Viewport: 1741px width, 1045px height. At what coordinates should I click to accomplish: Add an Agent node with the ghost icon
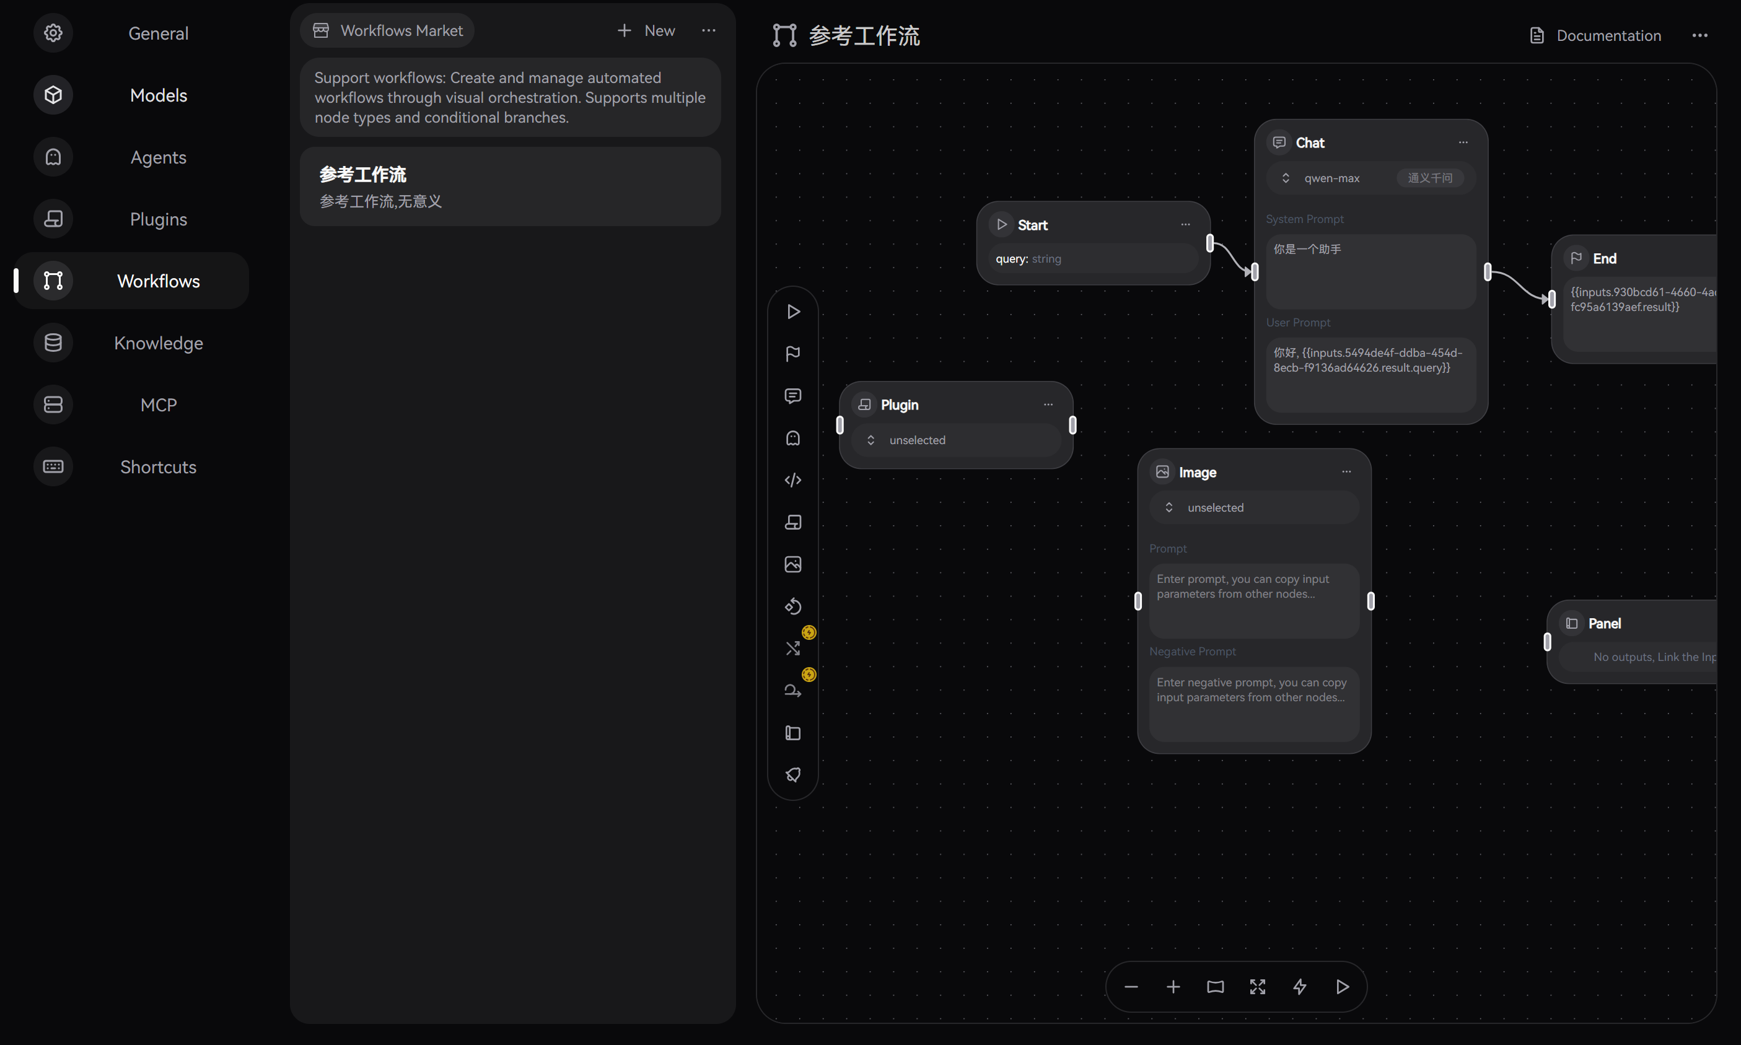793,438
